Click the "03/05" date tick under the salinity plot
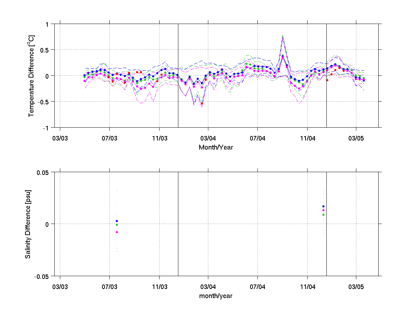Viewport: 418px width, 313px height. click(356, 287)
